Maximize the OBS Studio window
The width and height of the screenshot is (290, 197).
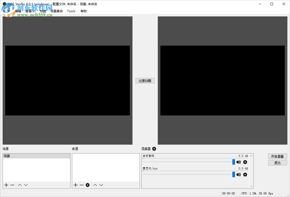(272, 4)
